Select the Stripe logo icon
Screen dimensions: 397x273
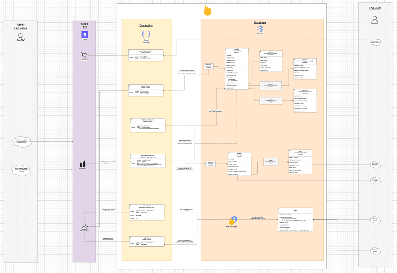[84, 34]
